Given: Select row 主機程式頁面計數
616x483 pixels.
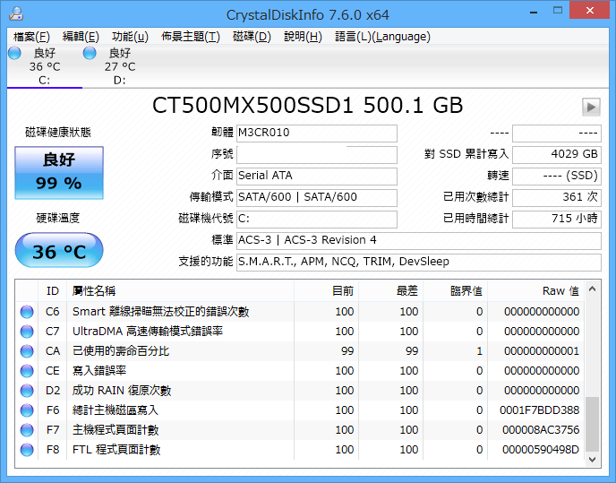Looking at the screenshot, I should point(300,430).
